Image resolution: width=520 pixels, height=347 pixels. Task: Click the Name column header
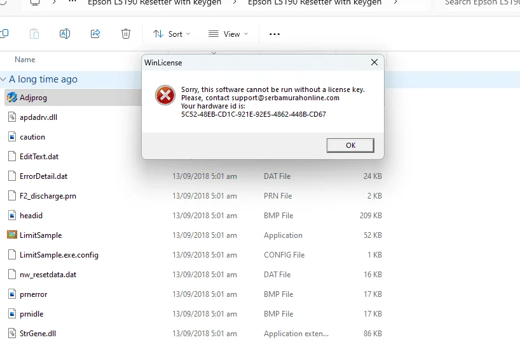[x=25, y=60]
